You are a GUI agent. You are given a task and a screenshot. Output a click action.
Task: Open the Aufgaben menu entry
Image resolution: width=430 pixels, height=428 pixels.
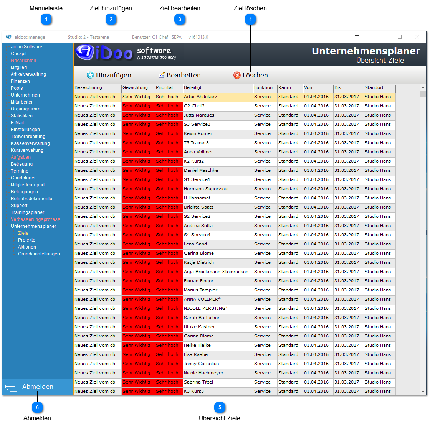click(x=21, y=157)
